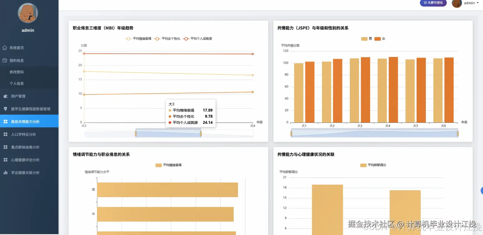Viewport: 483px width, 235px height.
Task: Click the home icon beside 系统首页
Action: 5,48
